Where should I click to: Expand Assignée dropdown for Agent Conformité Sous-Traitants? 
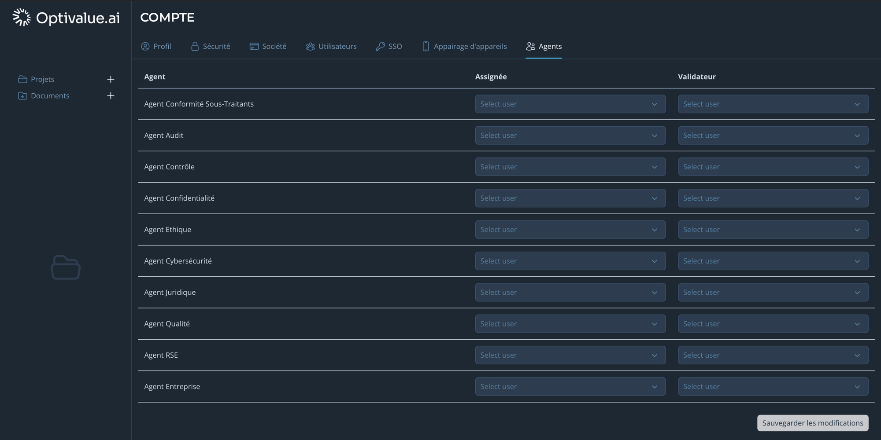click(570, 104)
